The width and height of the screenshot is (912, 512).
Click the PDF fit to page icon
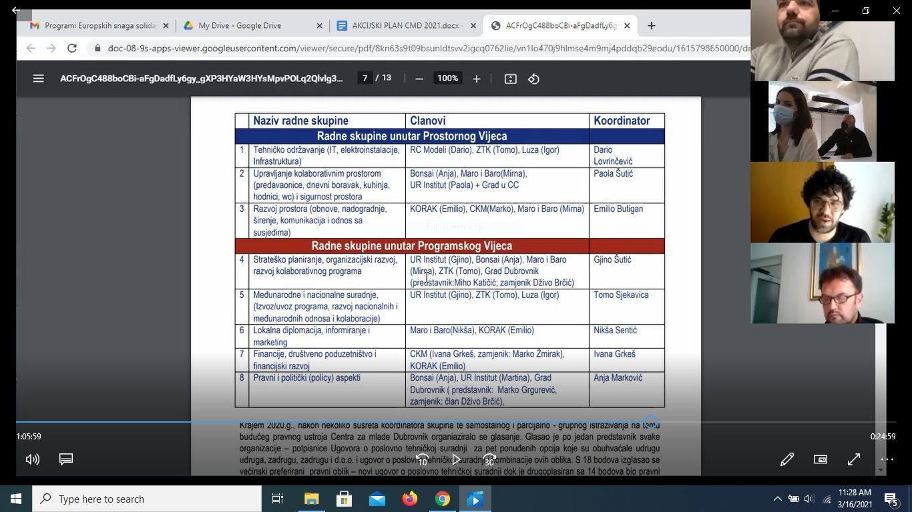511,79
